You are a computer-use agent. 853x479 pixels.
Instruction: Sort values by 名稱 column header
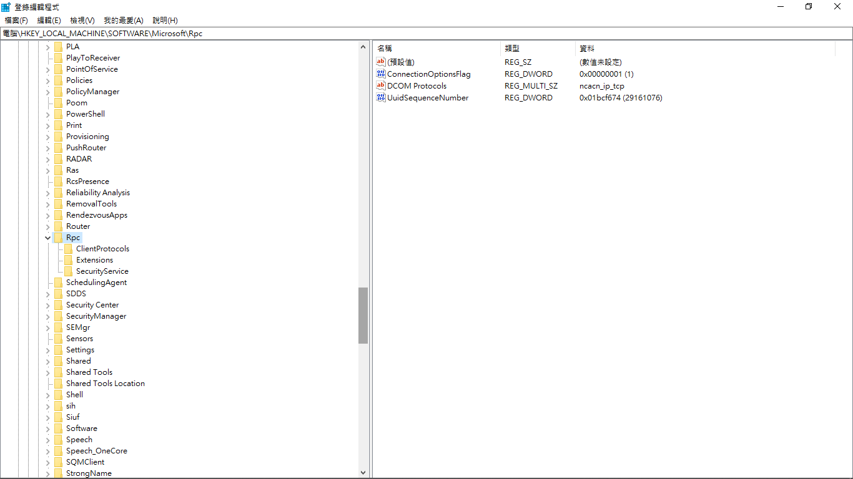point(436,48)
